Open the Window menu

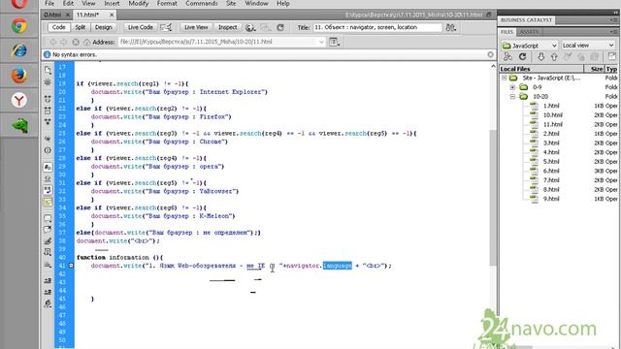point(256,4)
